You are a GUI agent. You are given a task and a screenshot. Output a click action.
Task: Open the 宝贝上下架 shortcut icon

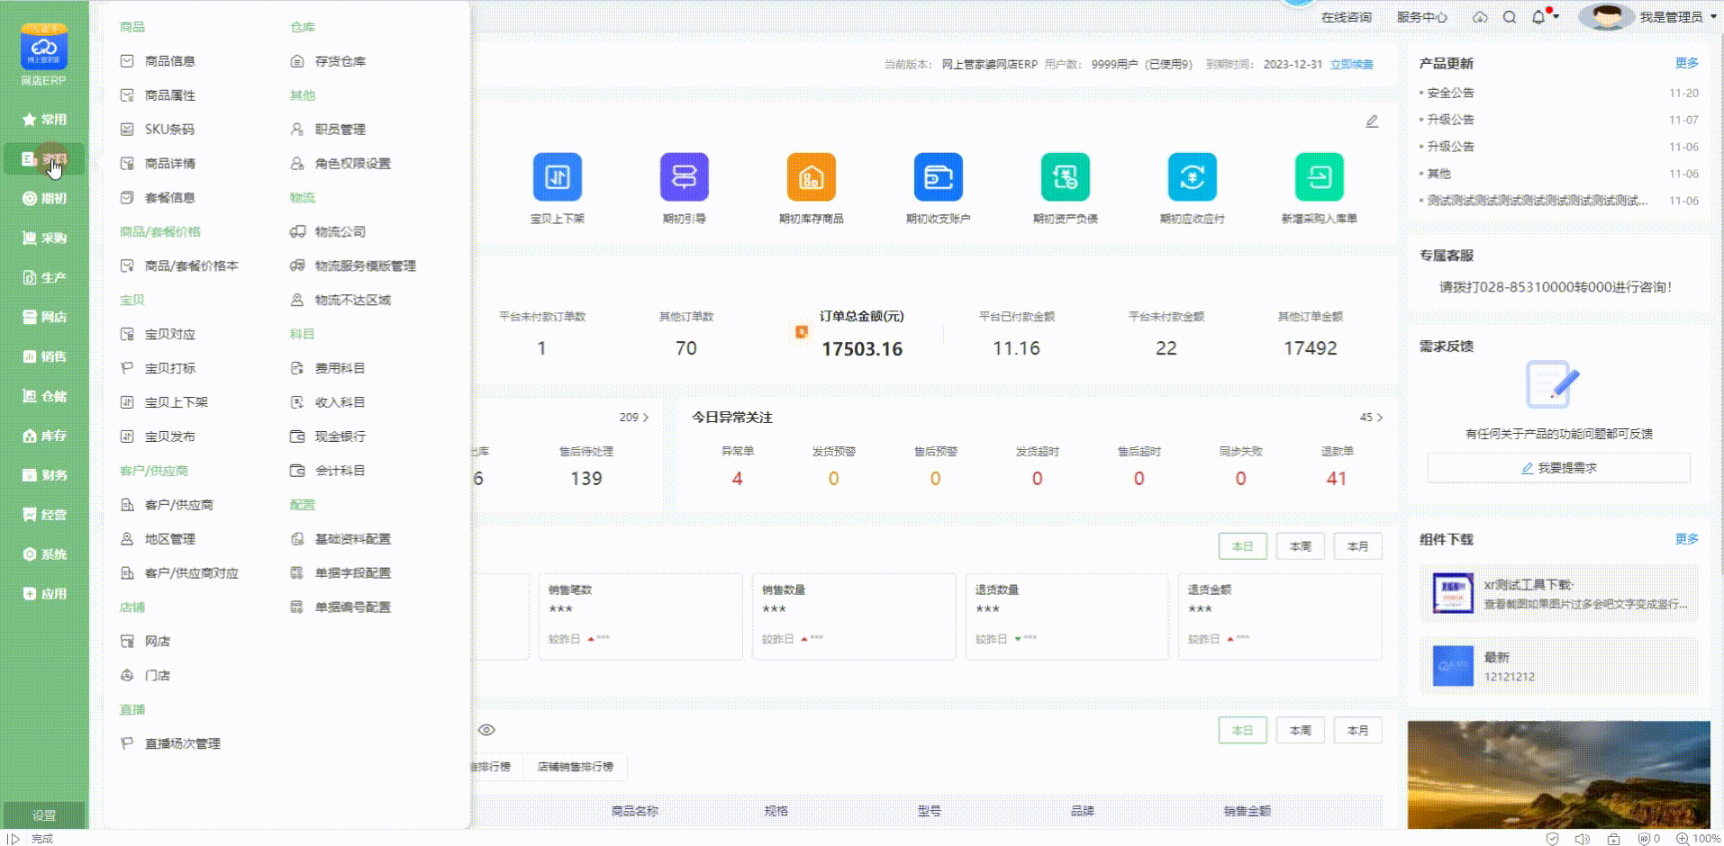(557, 177)
